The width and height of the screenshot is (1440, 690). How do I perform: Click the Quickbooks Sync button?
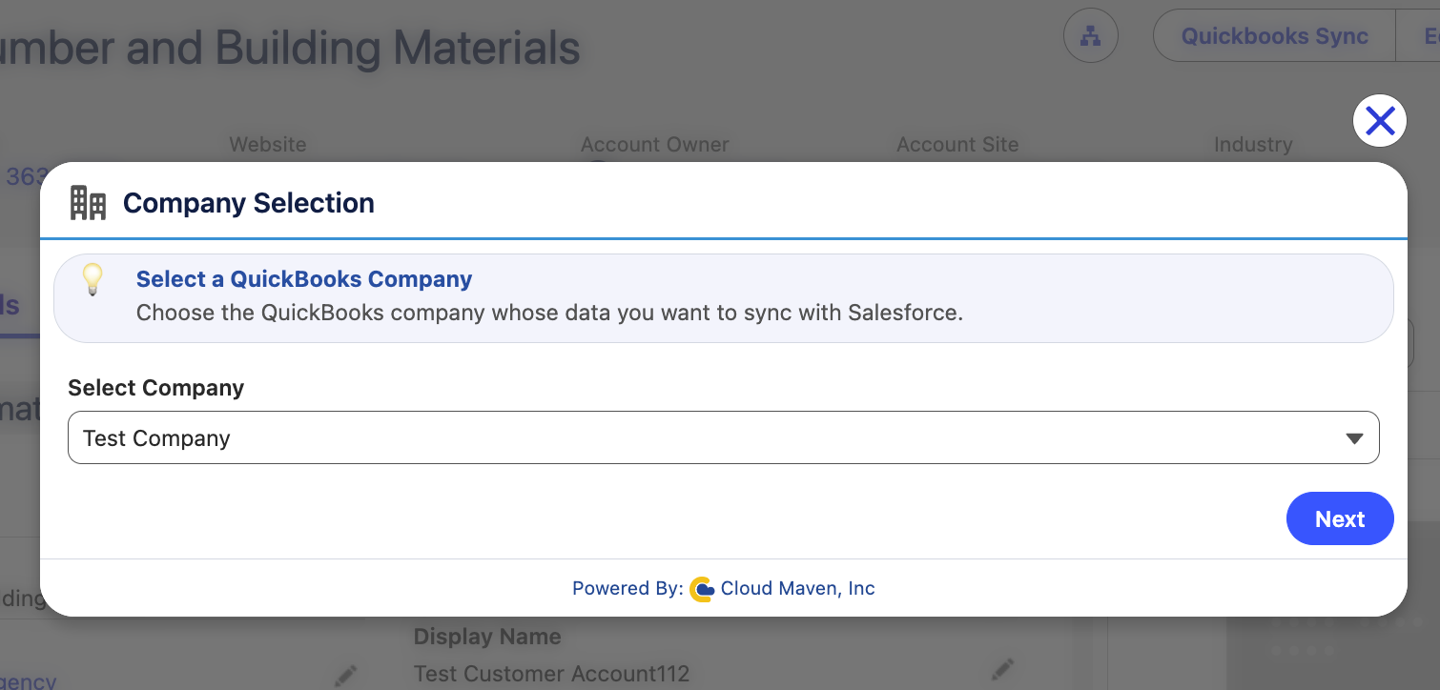1274,36
